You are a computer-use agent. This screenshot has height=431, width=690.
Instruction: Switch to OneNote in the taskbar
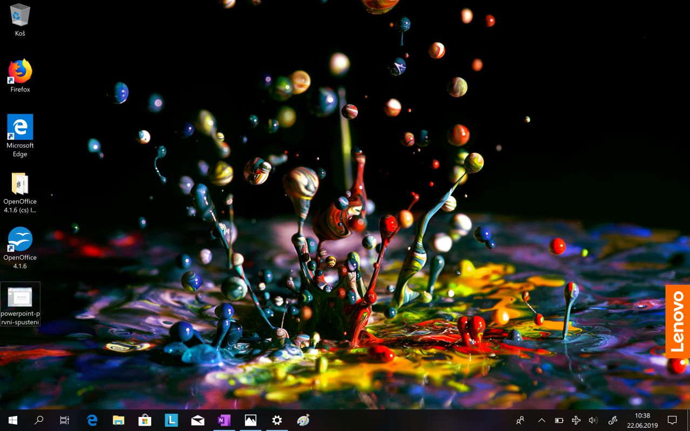(x=224, y=420)
